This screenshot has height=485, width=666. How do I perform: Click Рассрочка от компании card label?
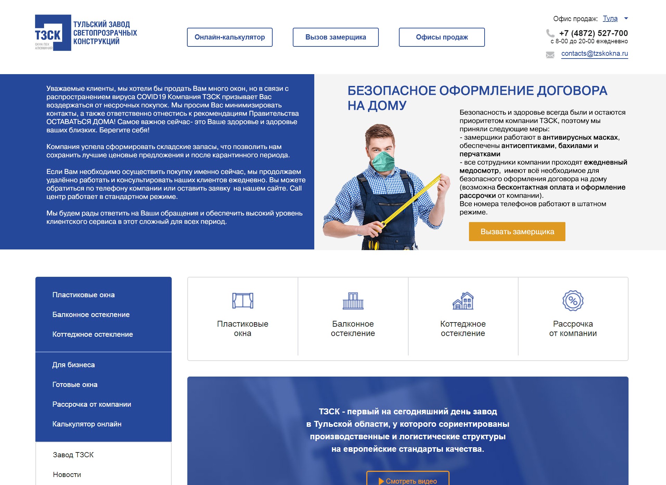(x=573, y=328)
